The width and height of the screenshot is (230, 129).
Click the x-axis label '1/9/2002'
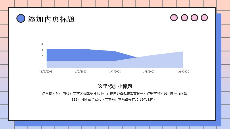tap(183, 71)
